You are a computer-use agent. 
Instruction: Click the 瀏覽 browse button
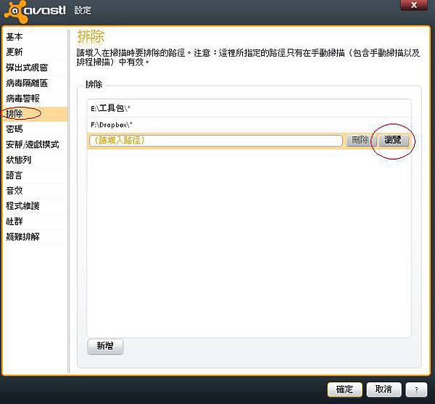pyautogui.click(x=393, y=141)
